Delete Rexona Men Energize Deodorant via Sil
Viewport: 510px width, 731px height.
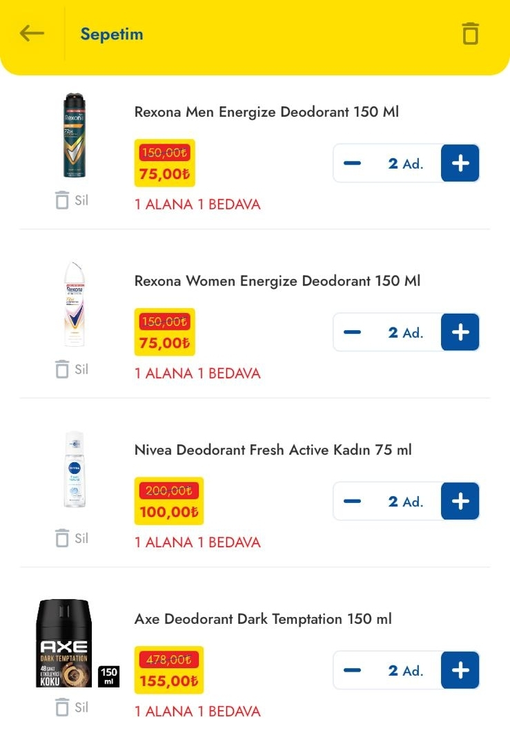tap(72, 200)
